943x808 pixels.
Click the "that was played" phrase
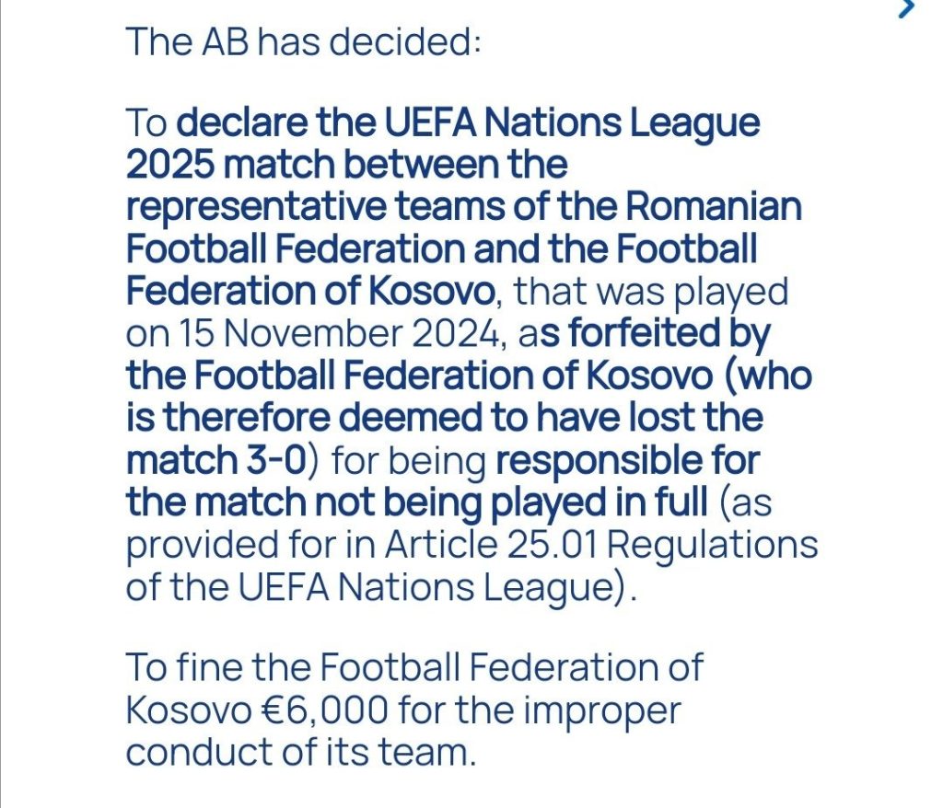(x=651, y=292)
